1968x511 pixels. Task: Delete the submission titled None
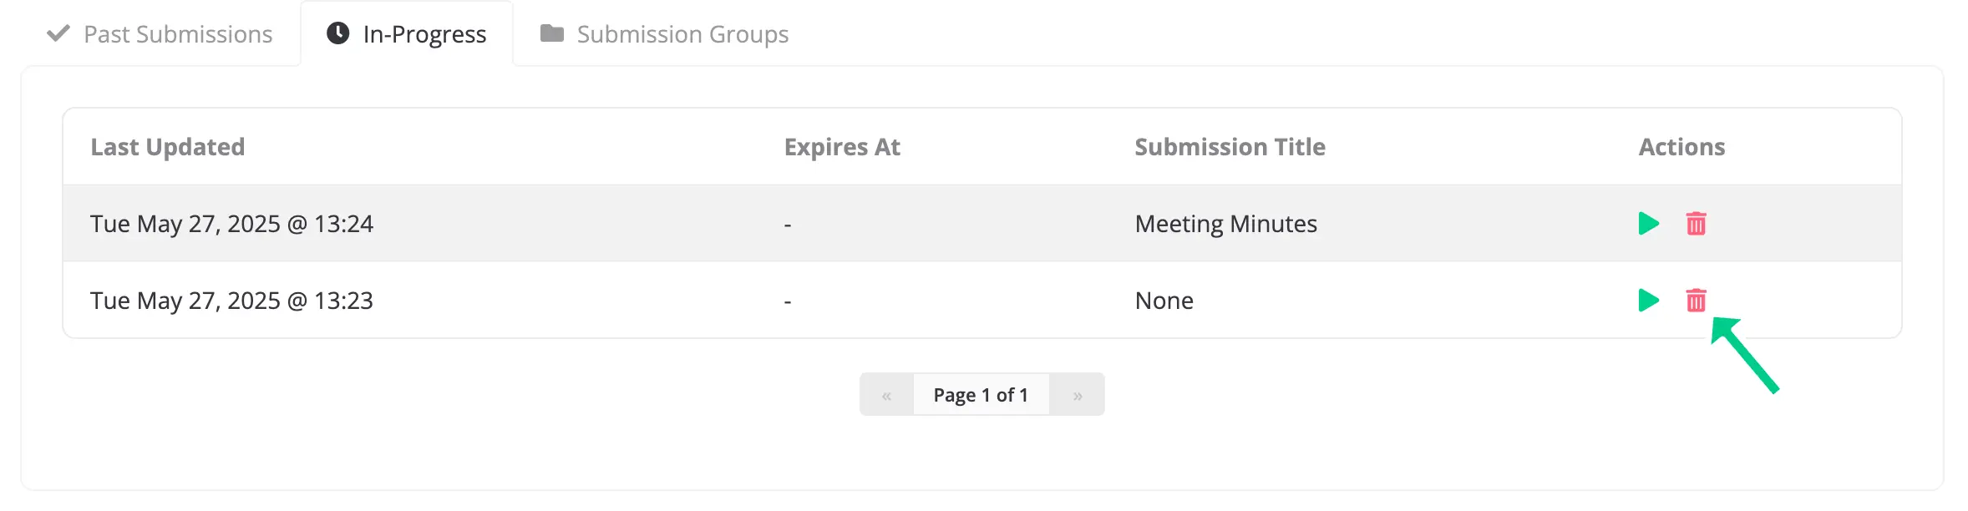click(x=1696, y=301)
